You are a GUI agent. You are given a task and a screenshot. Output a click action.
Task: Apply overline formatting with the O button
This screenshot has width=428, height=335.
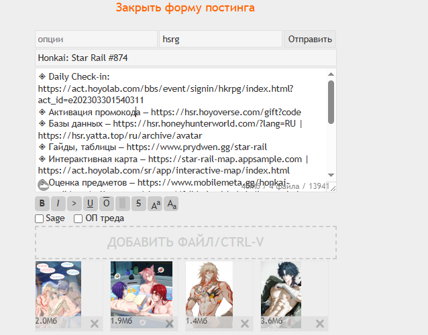(107, 203)
